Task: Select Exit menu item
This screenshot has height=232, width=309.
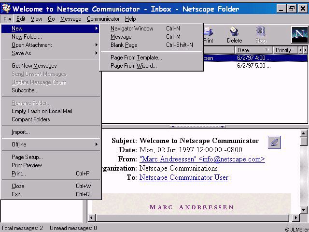Action: [x=50, y=194]
